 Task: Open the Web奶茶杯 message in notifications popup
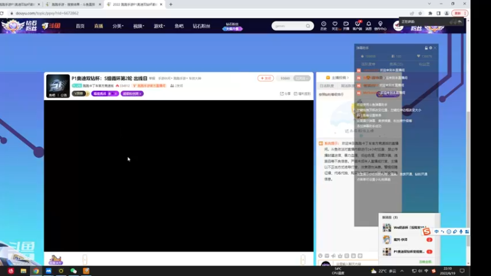tap(408, 228)
